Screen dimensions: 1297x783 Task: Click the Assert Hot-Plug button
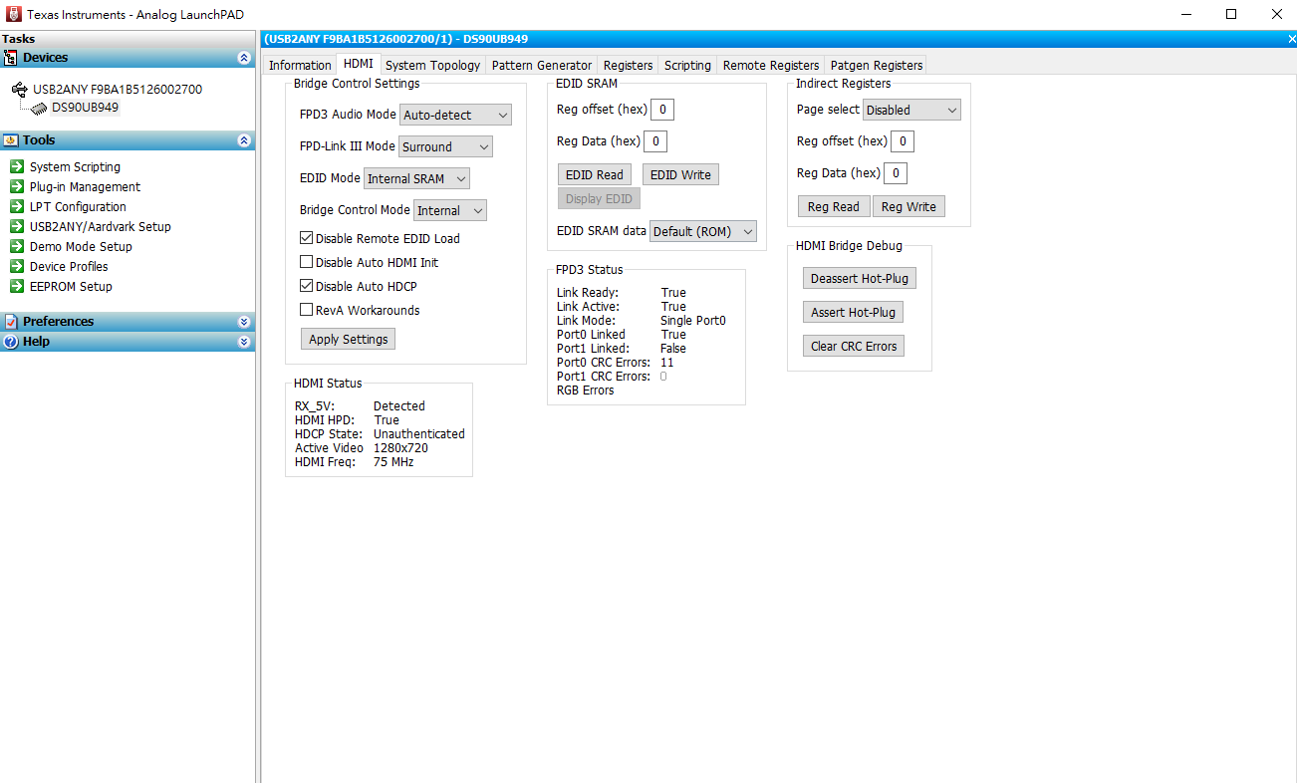853,312
